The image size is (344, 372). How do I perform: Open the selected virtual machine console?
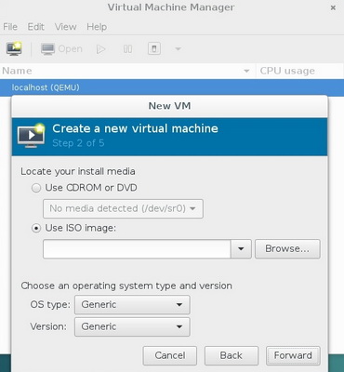click(x=61, y=48)
